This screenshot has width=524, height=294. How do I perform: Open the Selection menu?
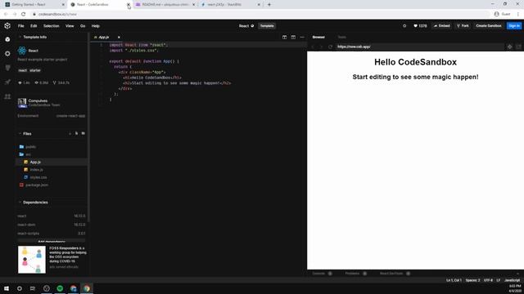pyautogui.click(x=51, y=26)
